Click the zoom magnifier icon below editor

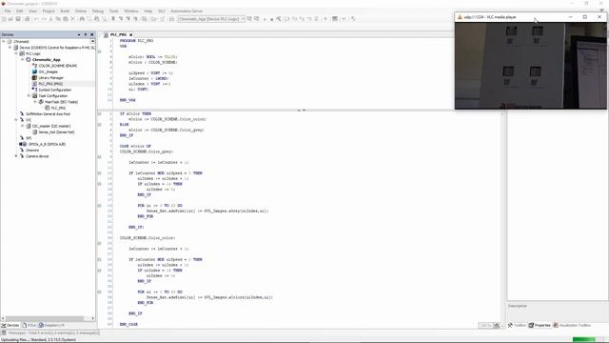tap(497, 326)
